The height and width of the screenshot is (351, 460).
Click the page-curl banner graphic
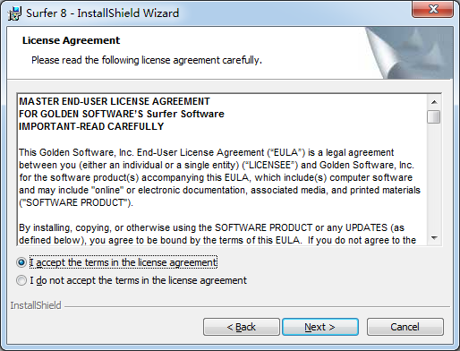(x=409, y=53)
